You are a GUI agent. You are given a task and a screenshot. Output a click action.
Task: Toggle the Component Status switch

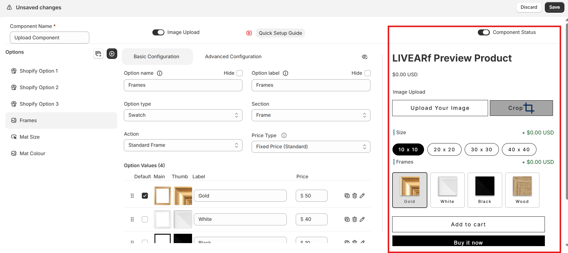(484, 32)
